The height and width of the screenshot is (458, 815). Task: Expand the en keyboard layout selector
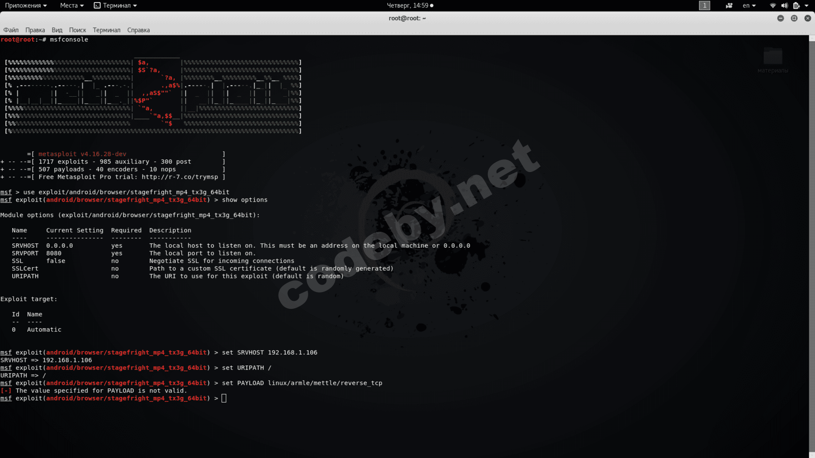[749, 6]
